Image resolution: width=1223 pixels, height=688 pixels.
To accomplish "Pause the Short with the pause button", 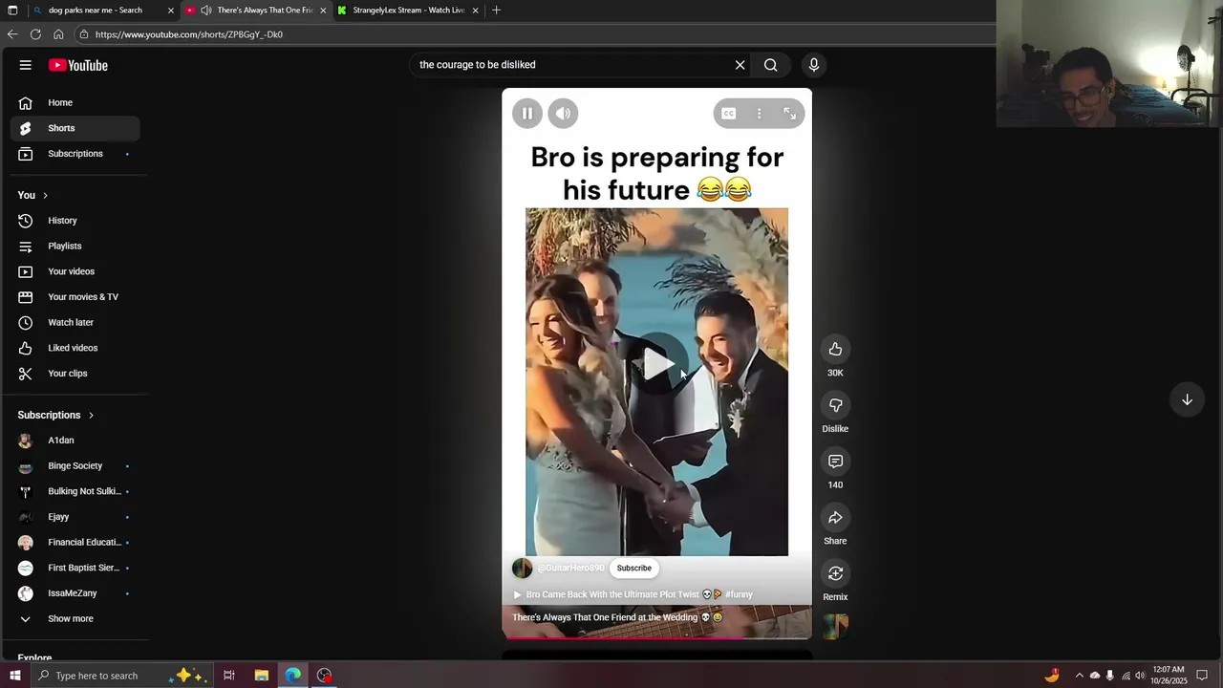I will (x=526, y=114).
